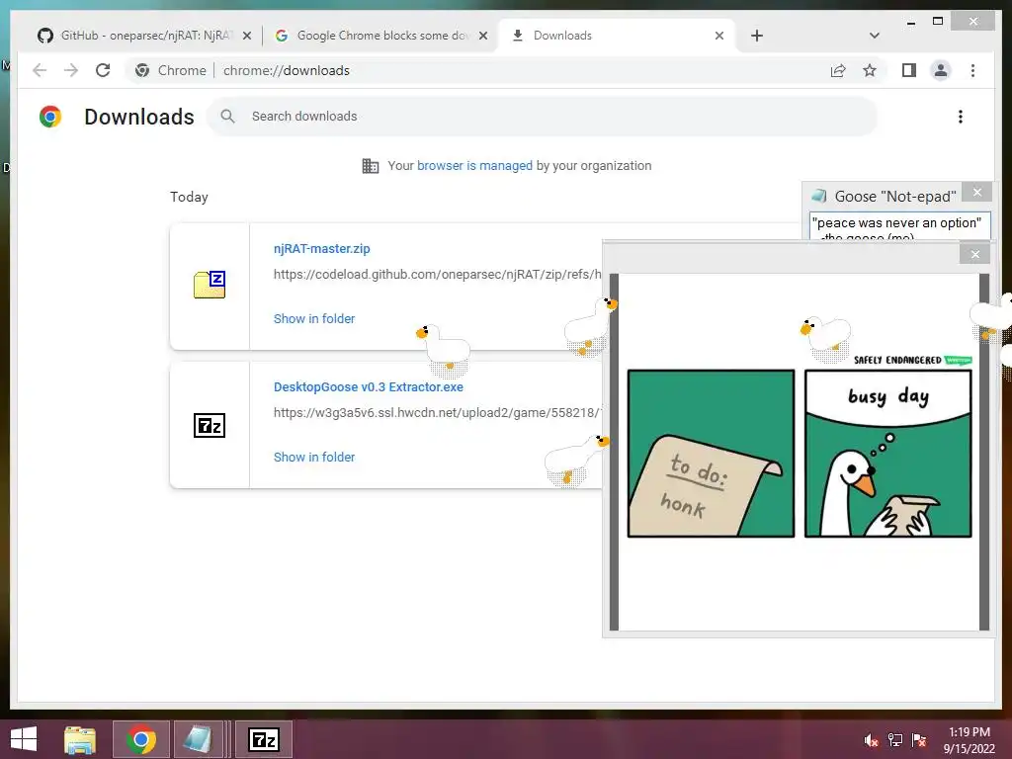
Task: Click the Goose Not-epad text area
Action: [899, 227]
